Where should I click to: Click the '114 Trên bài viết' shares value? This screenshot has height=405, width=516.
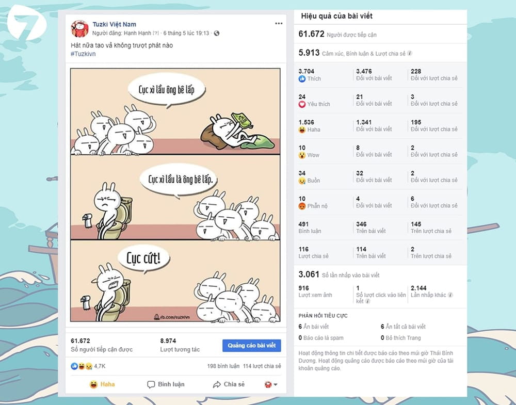[x=371, y=253]
